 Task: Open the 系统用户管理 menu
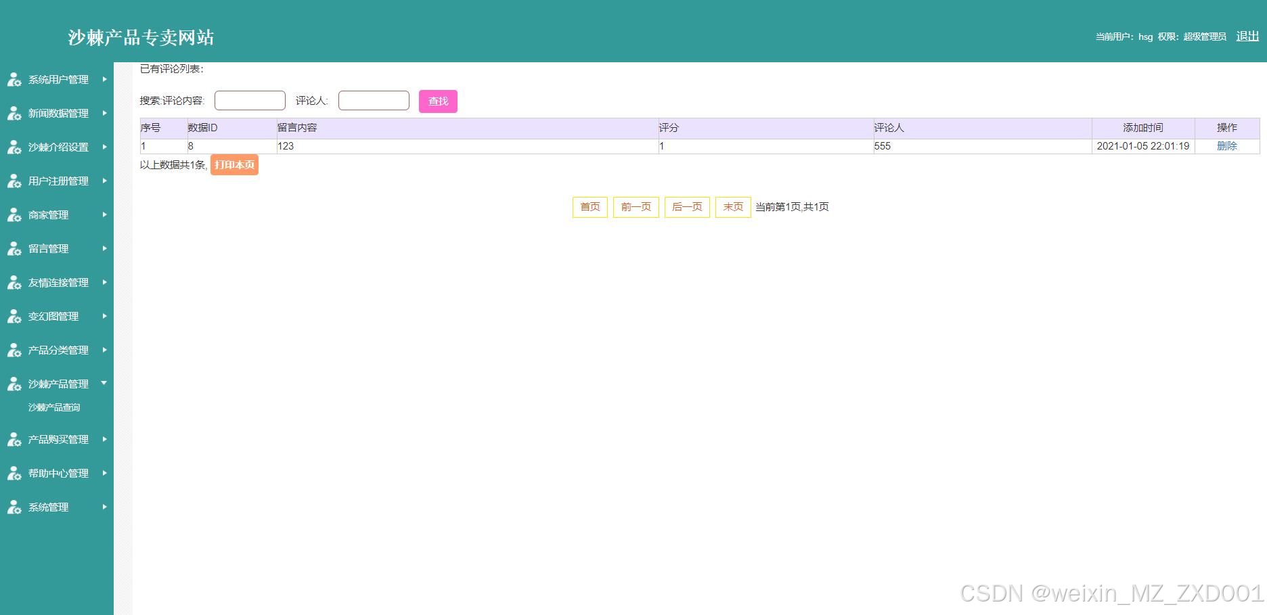(x=58, y=80)
